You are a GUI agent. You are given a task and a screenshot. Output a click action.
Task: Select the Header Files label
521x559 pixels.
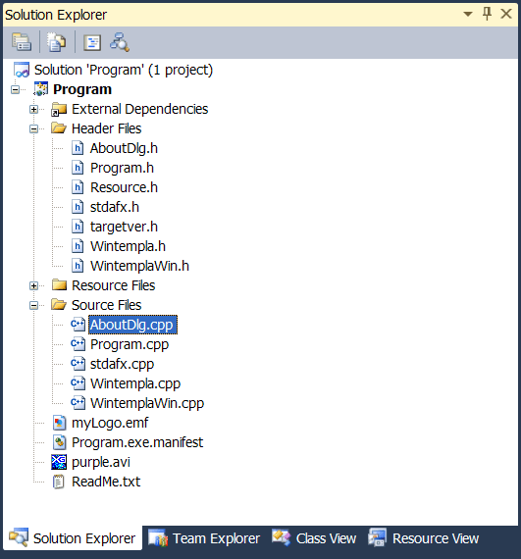pyautogui.click(x=106, y=128)
